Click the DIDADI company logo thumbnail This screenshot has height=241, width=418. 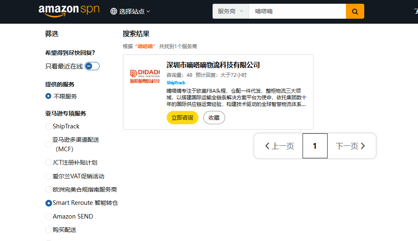[x=145, y=76]
